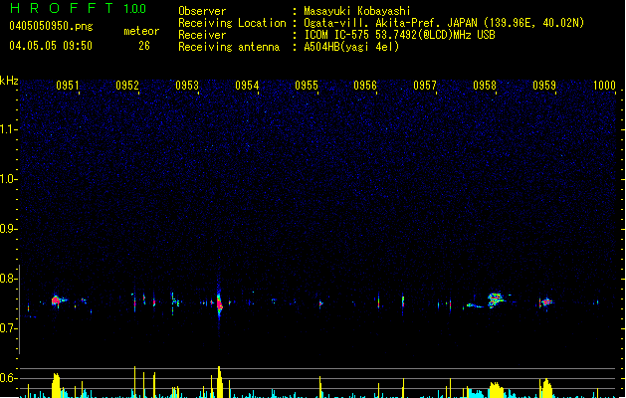Click the 1.1 kHz axis label
The width and height of the screenshot is (626, 398).
(8, 129)
